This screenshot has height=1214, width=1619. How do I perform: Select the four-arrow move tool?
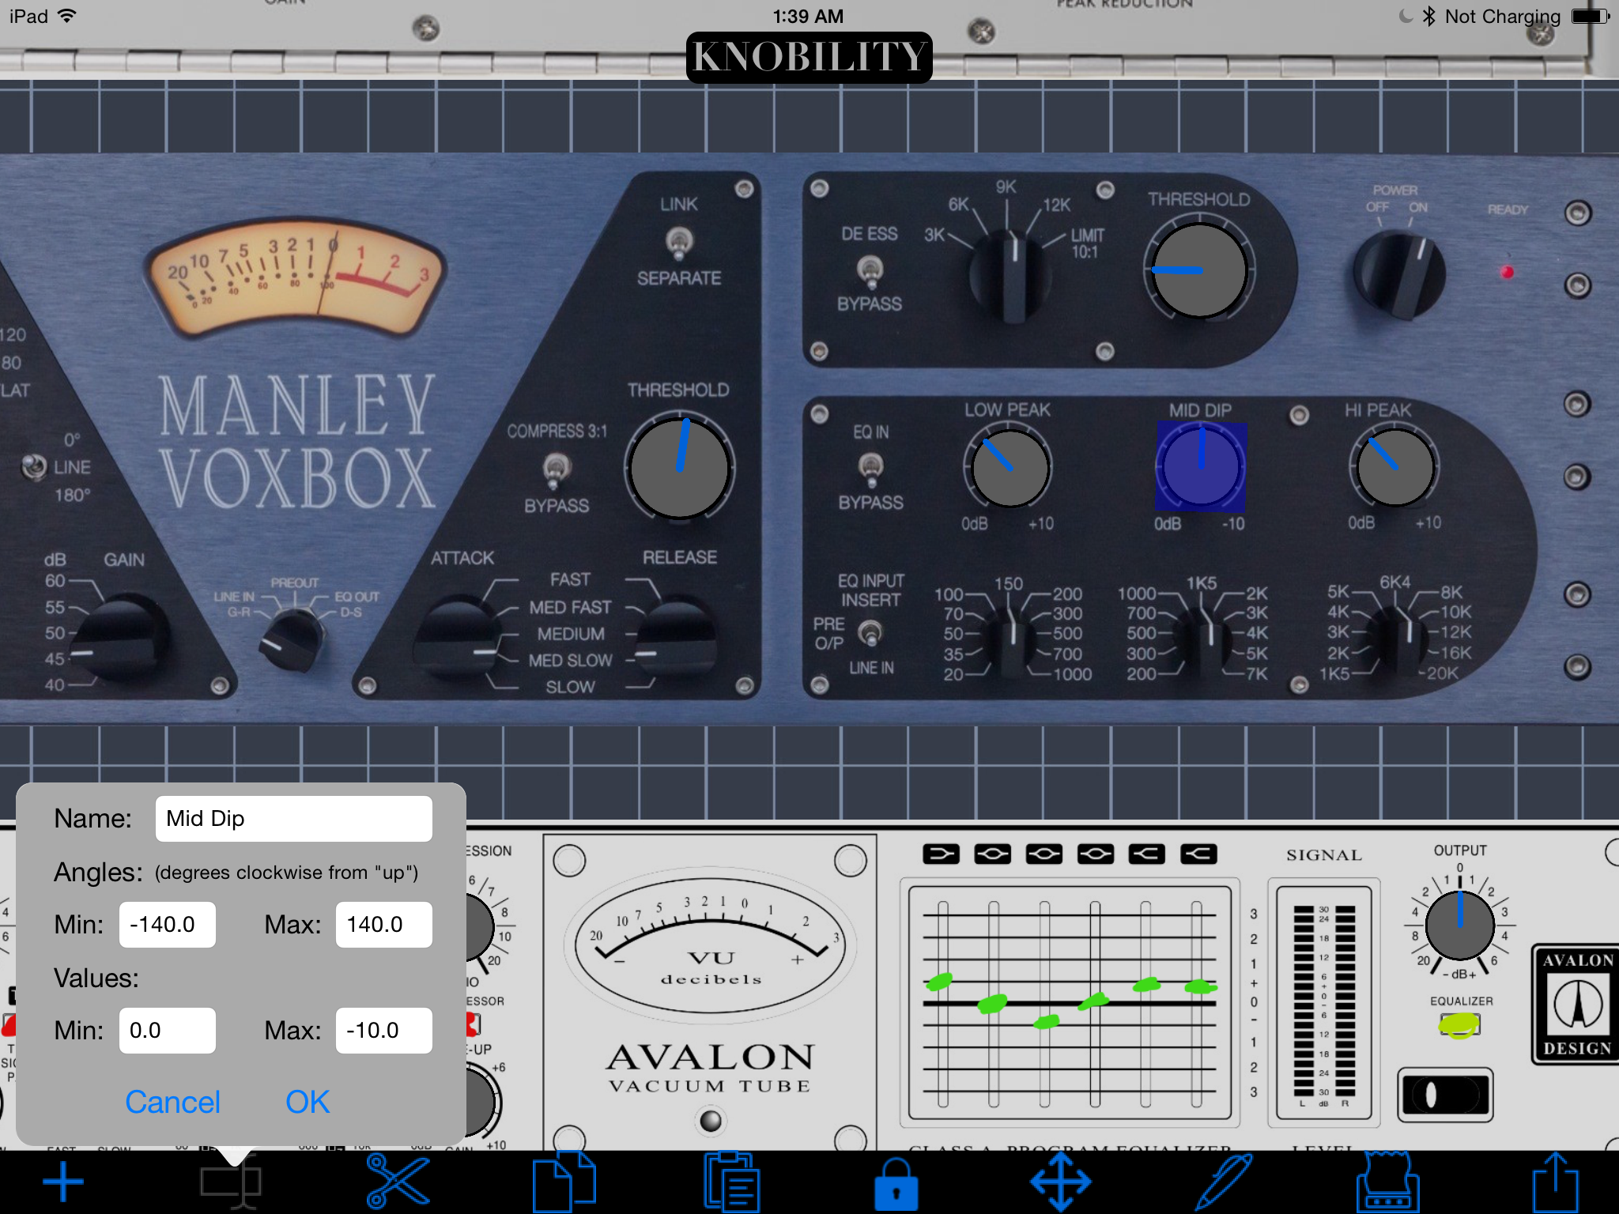coord(1060,1182)
